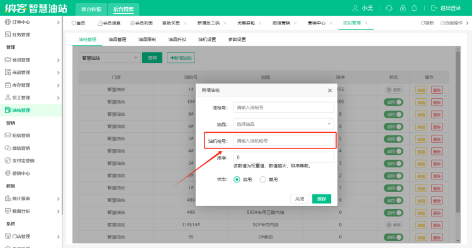The image size is (472, 248).
Task: Select the 禁用 radio option
Action: [263, 179]
